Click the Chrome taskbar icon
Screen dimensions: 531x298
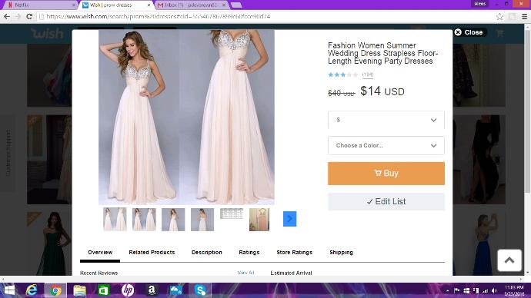pyautogui.click(x=55, y=290)
